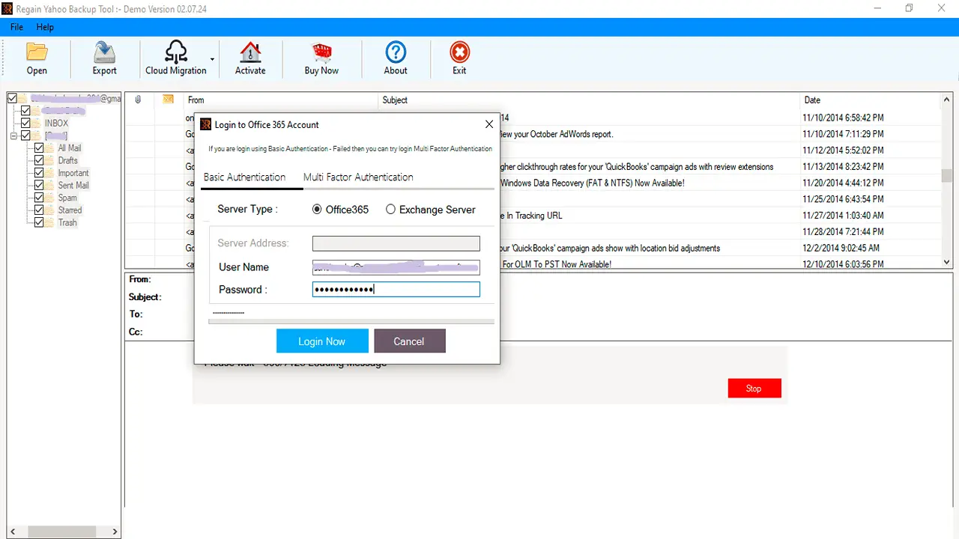Screen dimensions: 959x539
Task: Click the Server Address field
Action: (396, 243)
